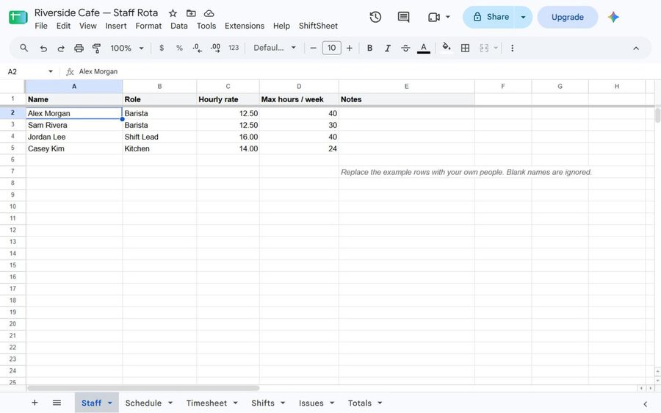This screenshot has height=413, width=661.
Task: Undo the last action
Action: coord(43,48)
